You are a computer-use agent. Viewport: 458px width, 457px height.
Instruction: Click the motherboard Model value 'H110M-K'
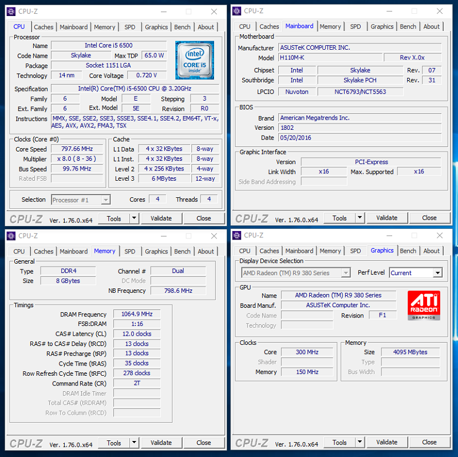(330, 58)
